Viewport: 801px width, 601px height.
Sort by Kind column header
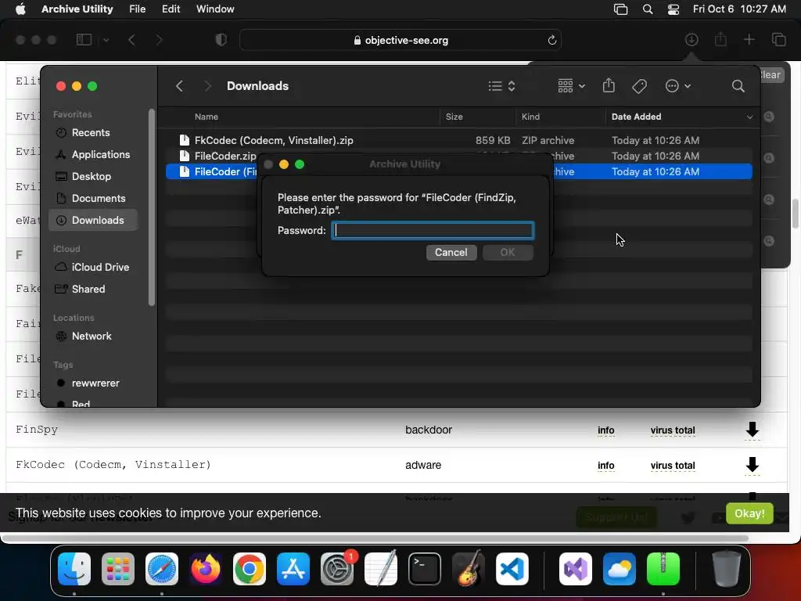(x=530, y=117)
